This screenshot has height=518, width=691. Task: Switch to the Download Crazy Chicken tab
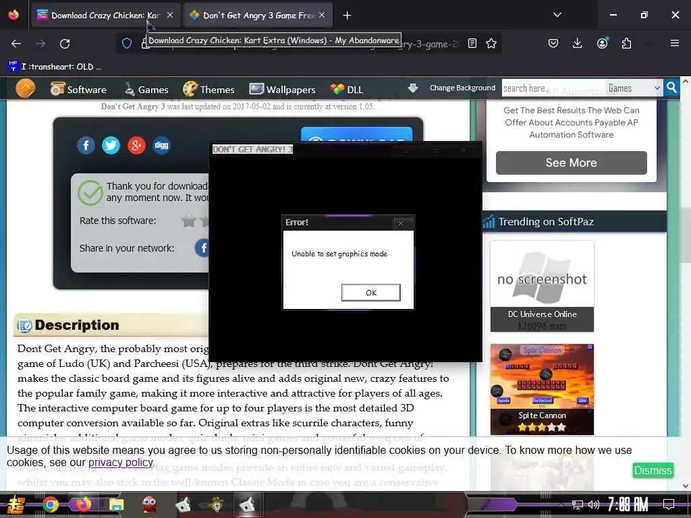[x=105, y=16]
